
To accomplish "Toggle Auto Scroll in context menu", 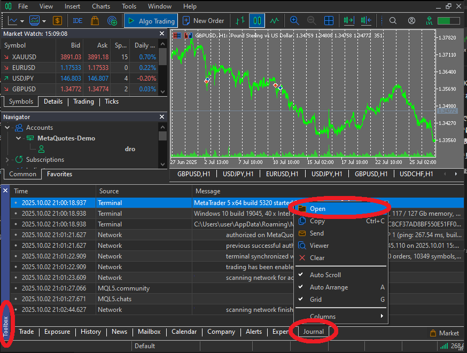I will coord(325,275).
